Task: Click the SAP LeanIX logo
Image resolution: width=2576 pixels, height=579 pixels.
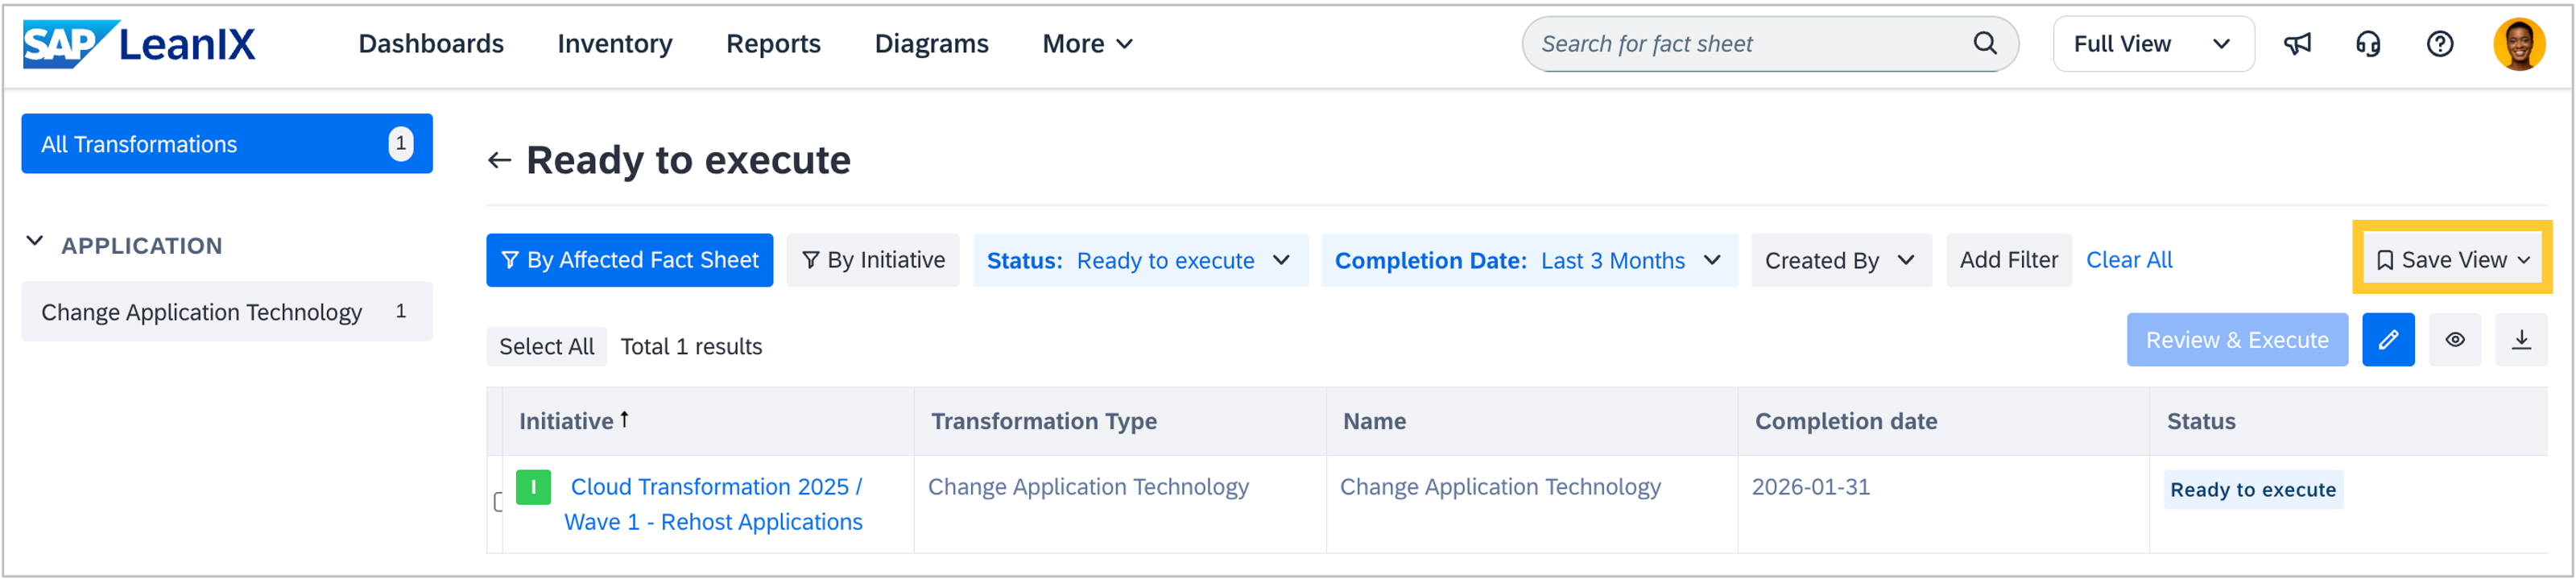Action: pos(140,44)
